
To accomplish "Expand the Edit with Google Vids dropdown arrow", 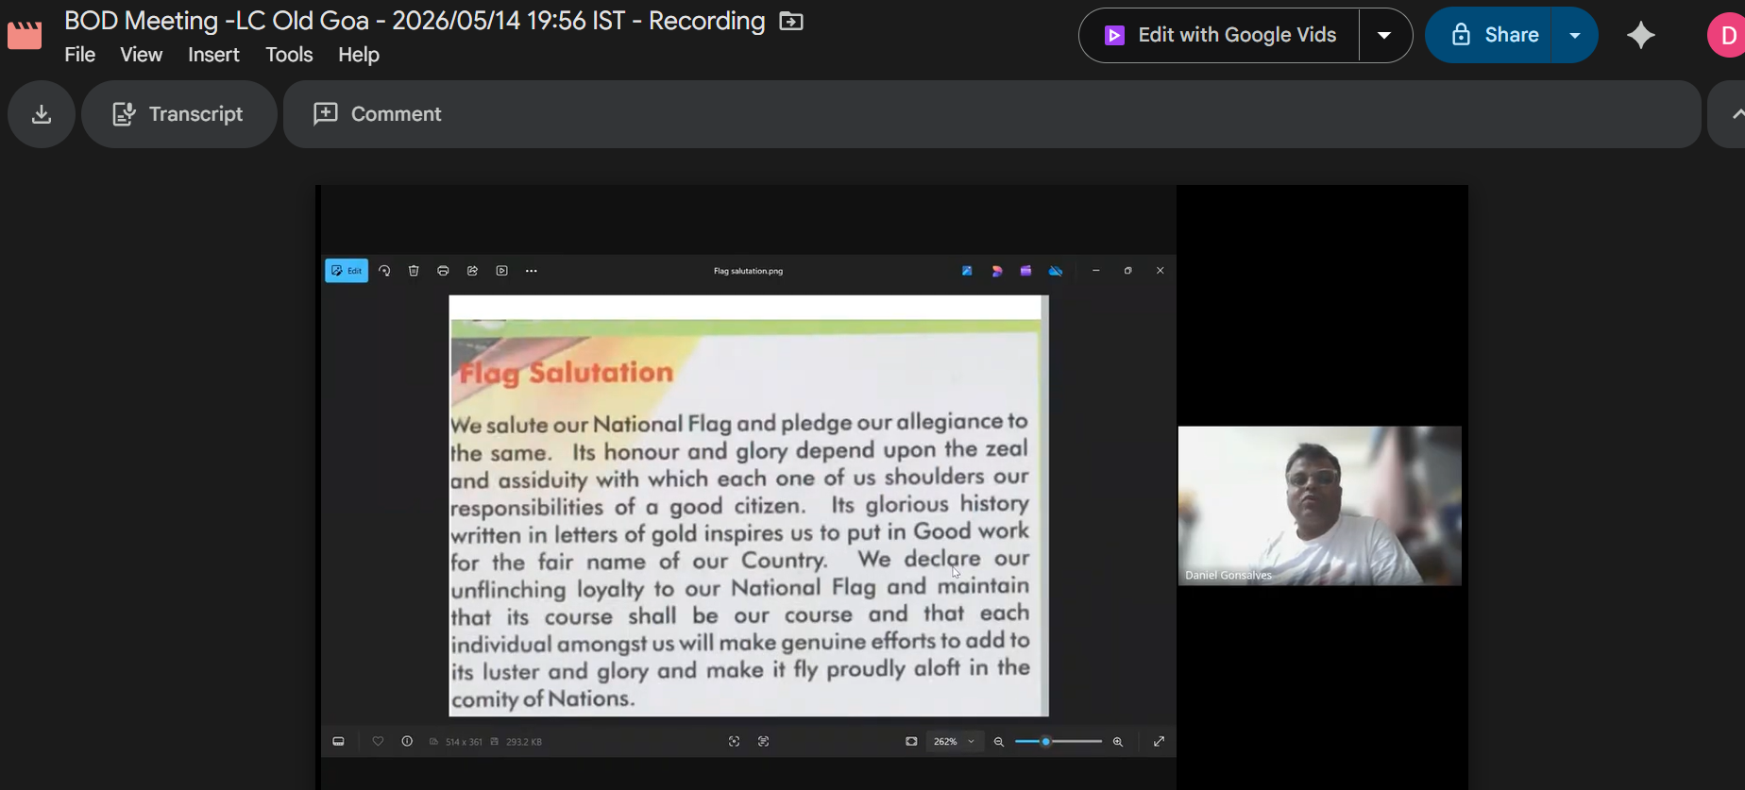I will pyautogui.click(x=1384, y=35).
